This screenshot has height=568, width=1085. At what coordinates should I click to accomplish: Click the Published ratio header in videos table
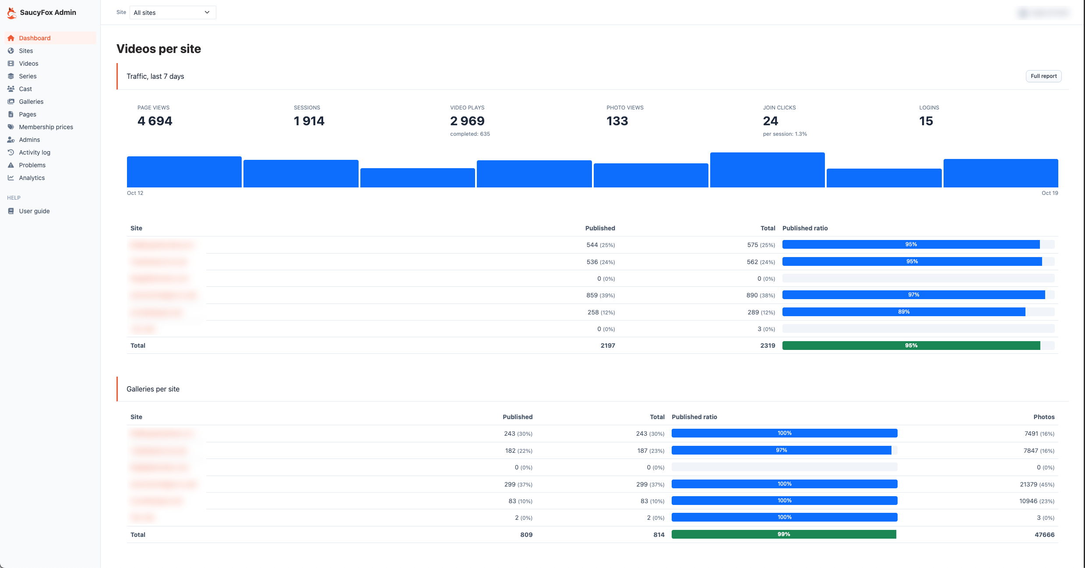[x=805, y=228]
